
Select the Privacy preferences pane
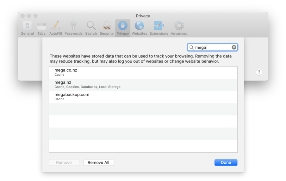122,28
